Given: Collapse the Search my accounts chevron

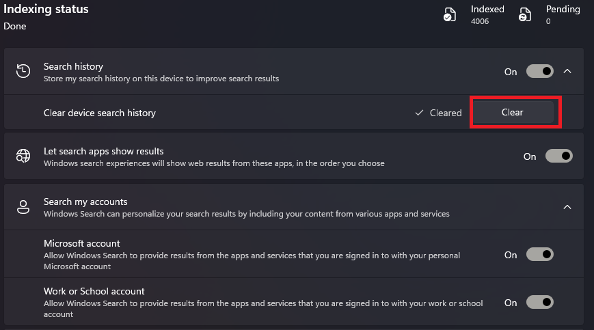Looking at the screenshot, I should tap(567, 207).
